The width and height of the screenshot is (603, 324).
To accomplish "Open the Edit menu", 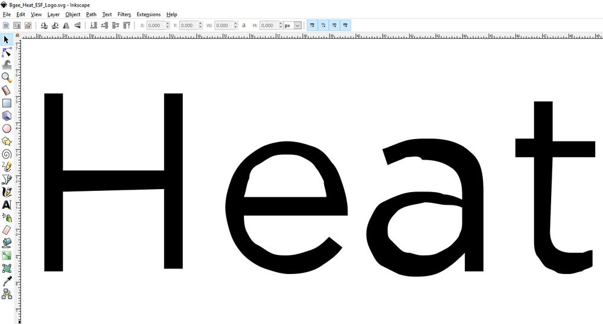I will (x=21, y=14).
